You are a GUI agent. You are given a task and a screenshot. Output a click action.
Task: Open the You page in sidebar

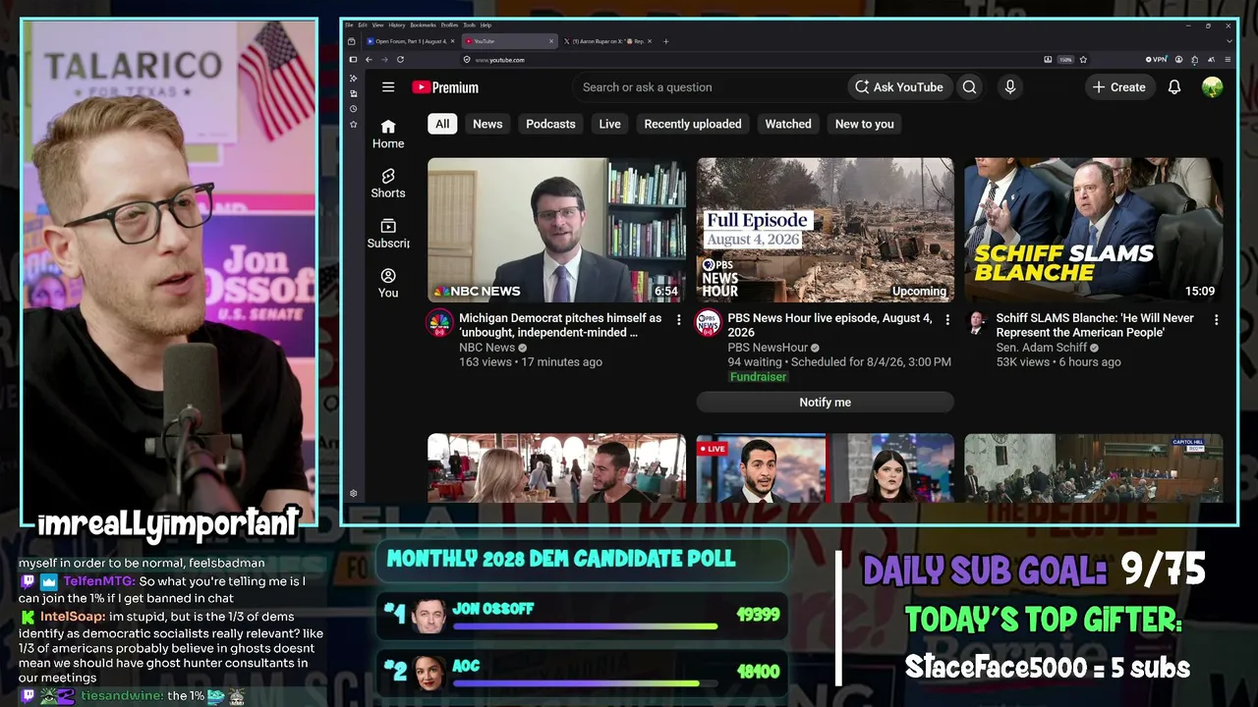click(x=388, y=284)
